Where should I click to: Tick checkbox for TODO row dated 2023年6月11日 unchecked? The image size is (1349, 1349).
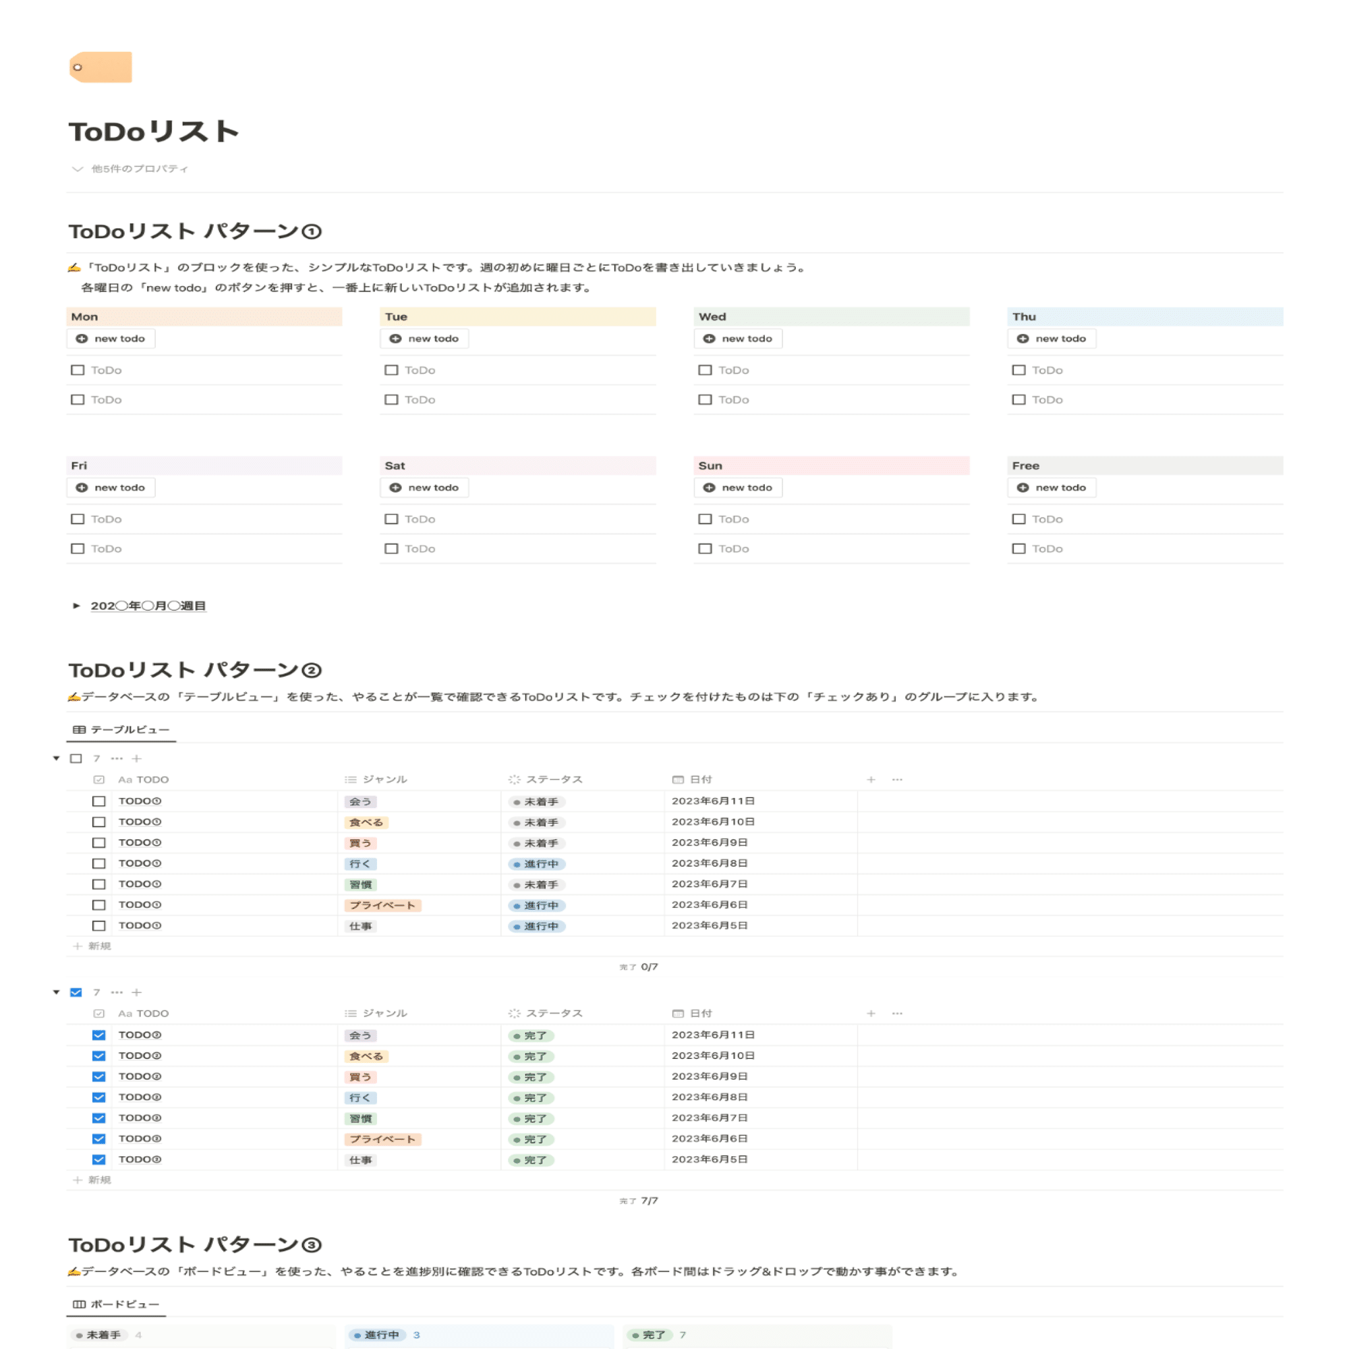[x=99, y=801]
